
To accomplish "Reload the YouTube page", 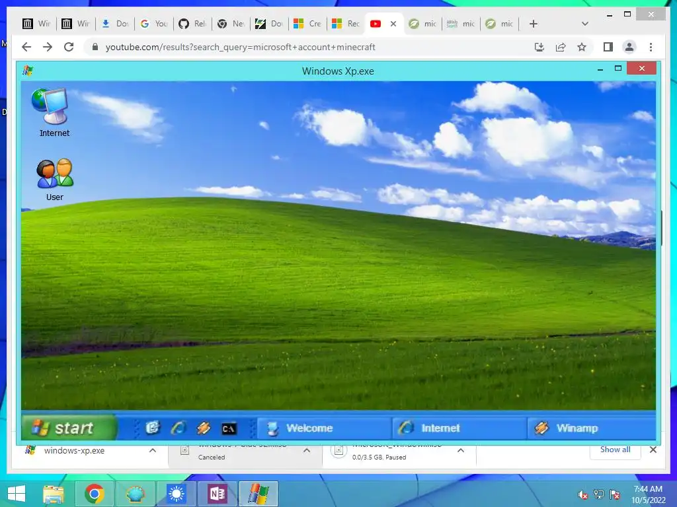I will click(69, 47).
